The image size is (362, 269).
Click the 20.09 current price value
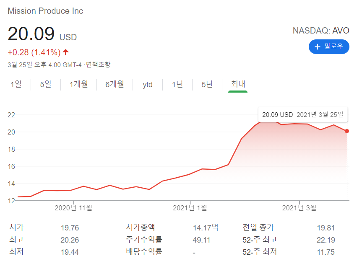pyautogui.click(x=31, y=34)
